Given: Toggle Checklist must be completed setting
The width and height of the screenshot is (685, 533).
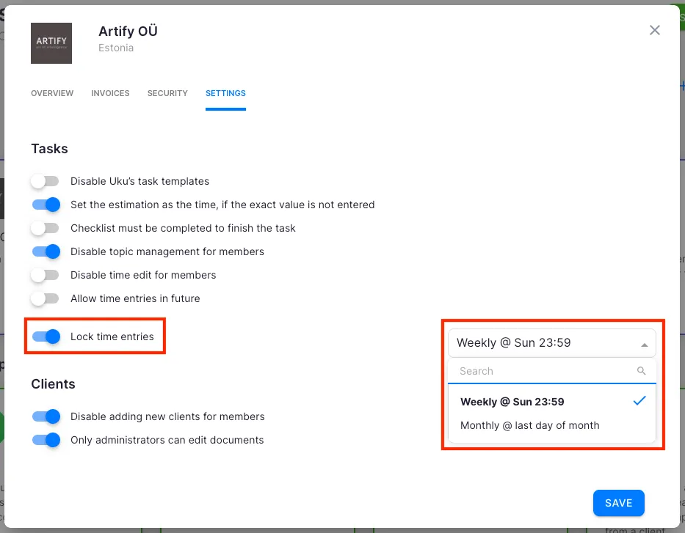Looking at the screenshot, I should 45,228.
